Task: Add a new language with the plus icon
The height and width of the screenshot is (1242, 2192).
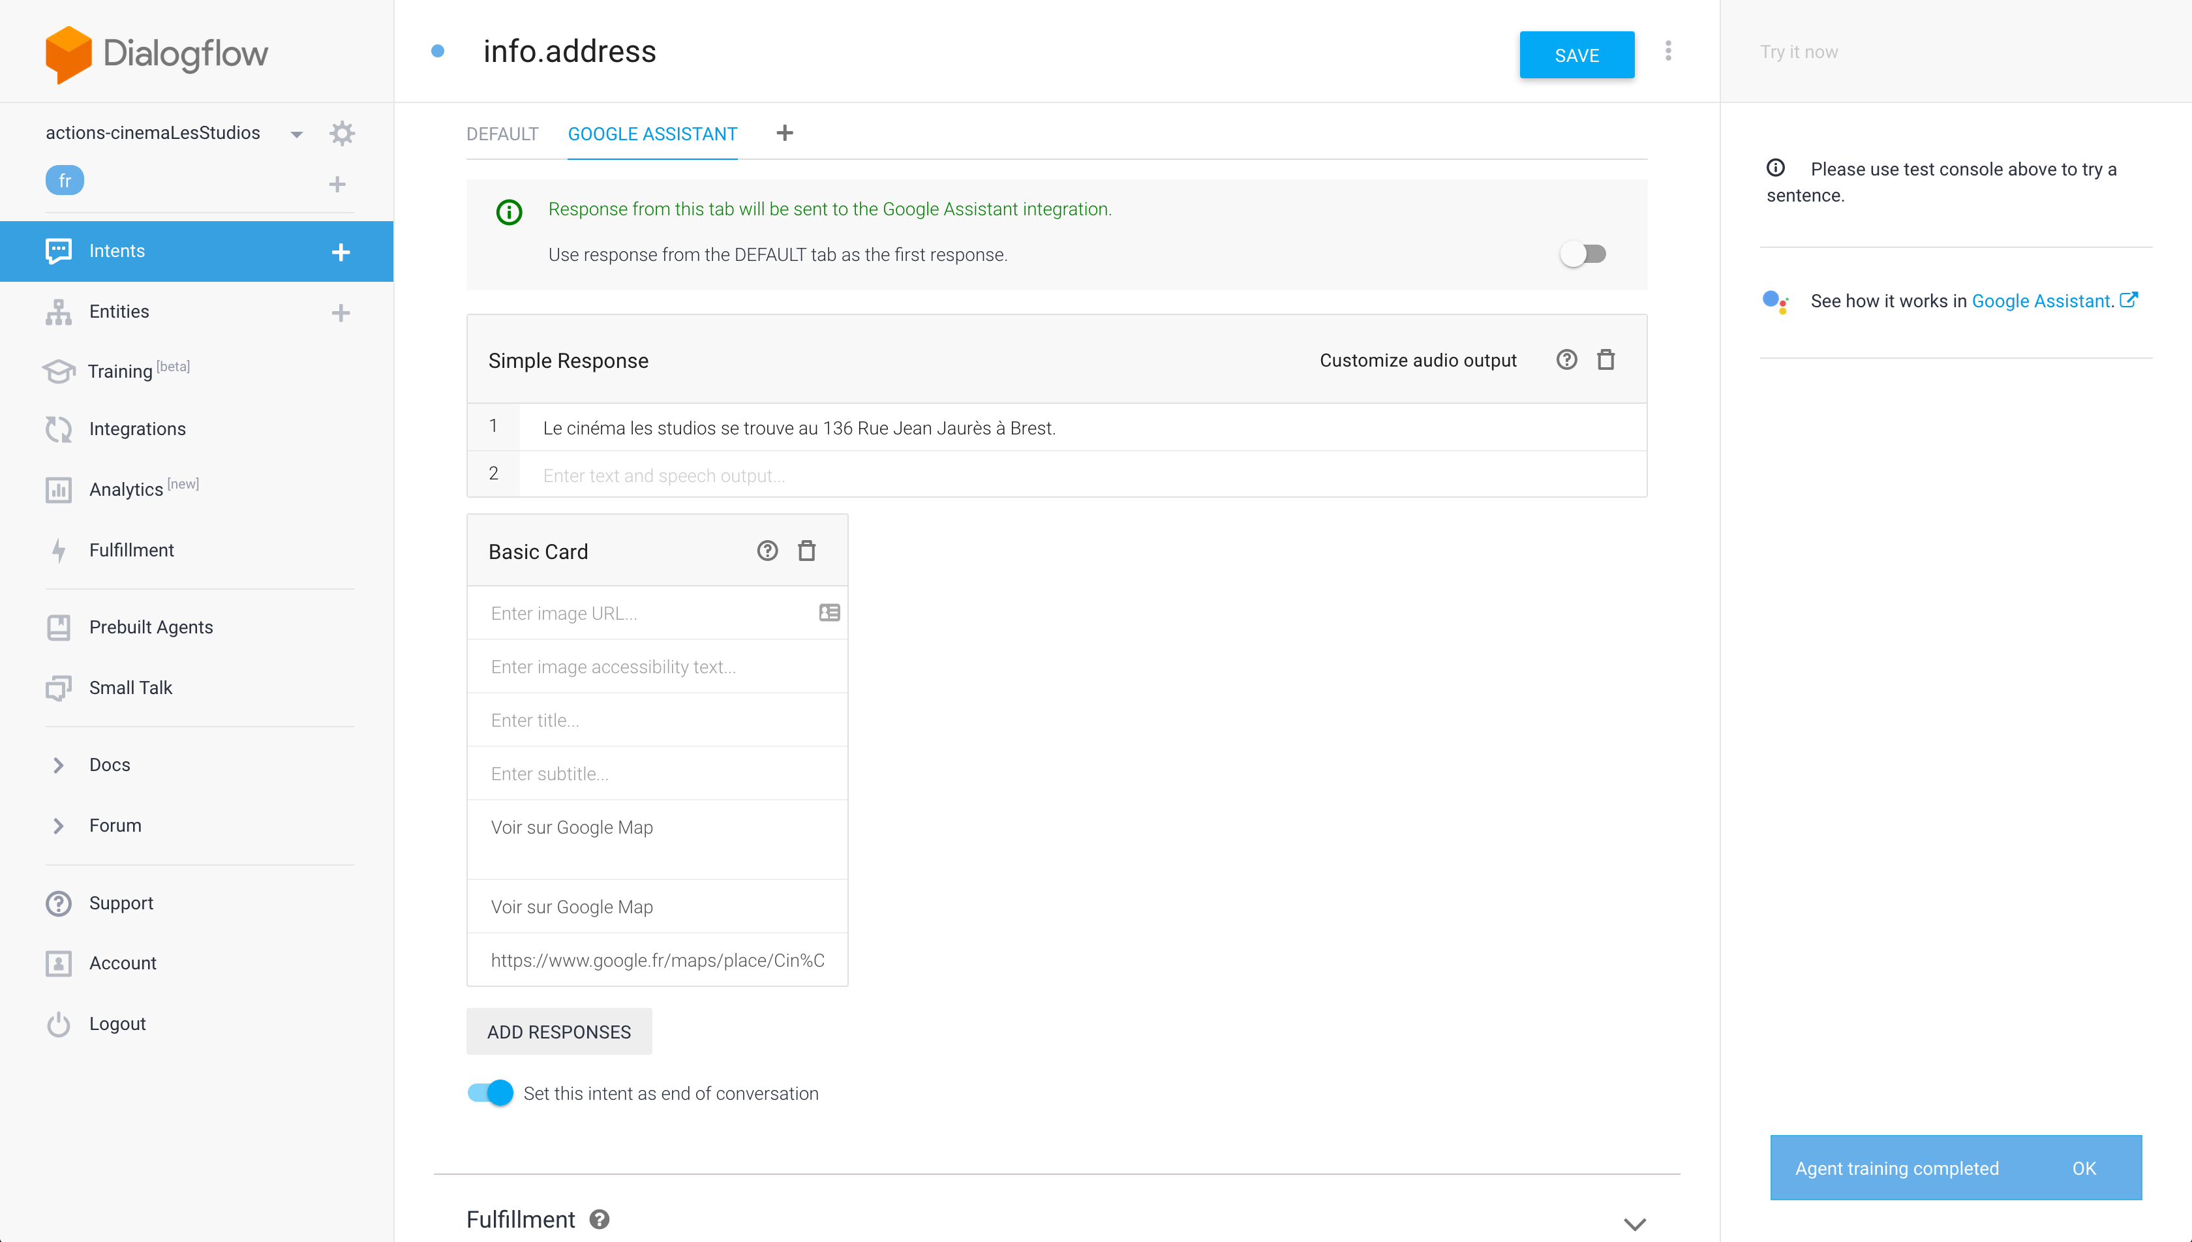Action: coord(338,184)
